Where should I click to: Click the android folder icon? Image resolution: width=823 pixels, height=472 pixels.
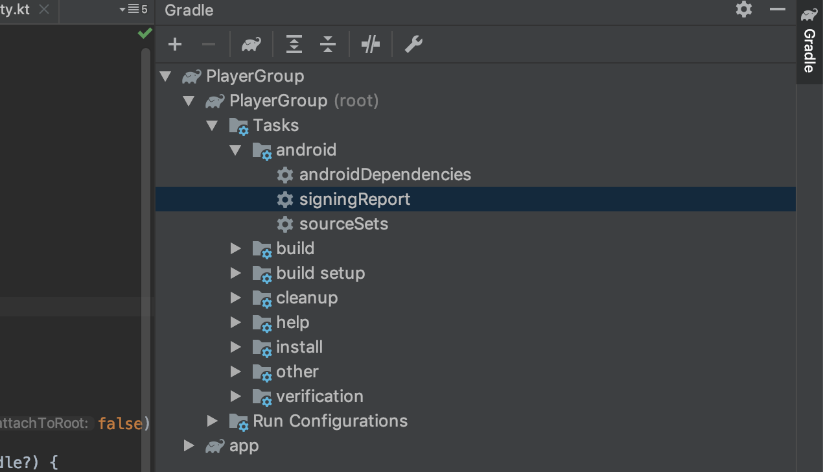262,151
